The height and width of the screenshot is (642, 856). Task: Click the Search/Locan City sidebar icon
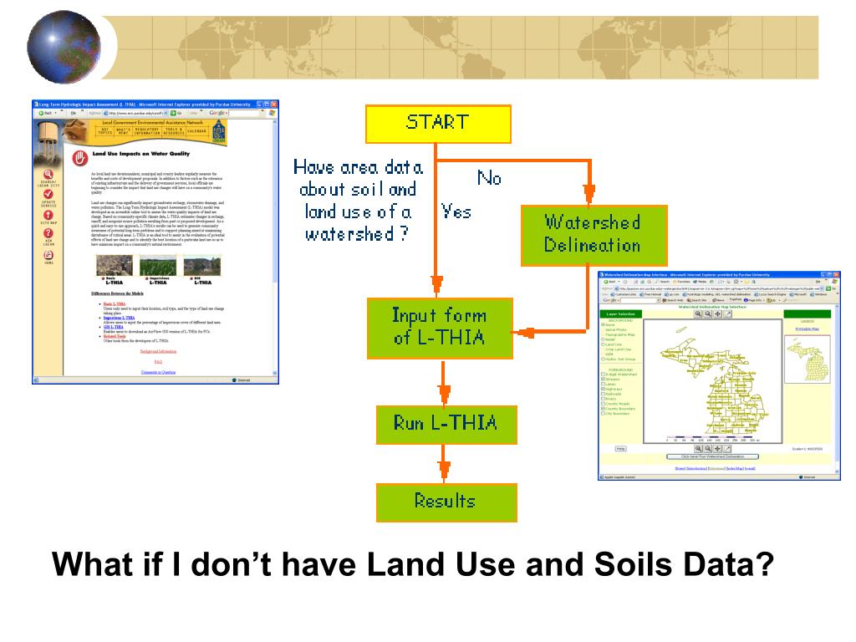pyautogui.click(x=48, y=175)
